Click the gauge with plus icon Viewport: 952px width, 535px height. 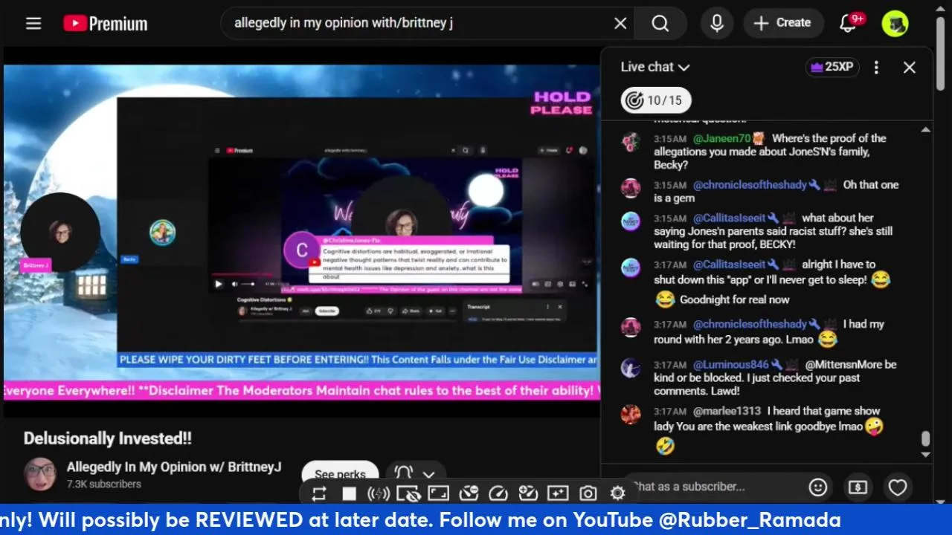click(528, 493)
